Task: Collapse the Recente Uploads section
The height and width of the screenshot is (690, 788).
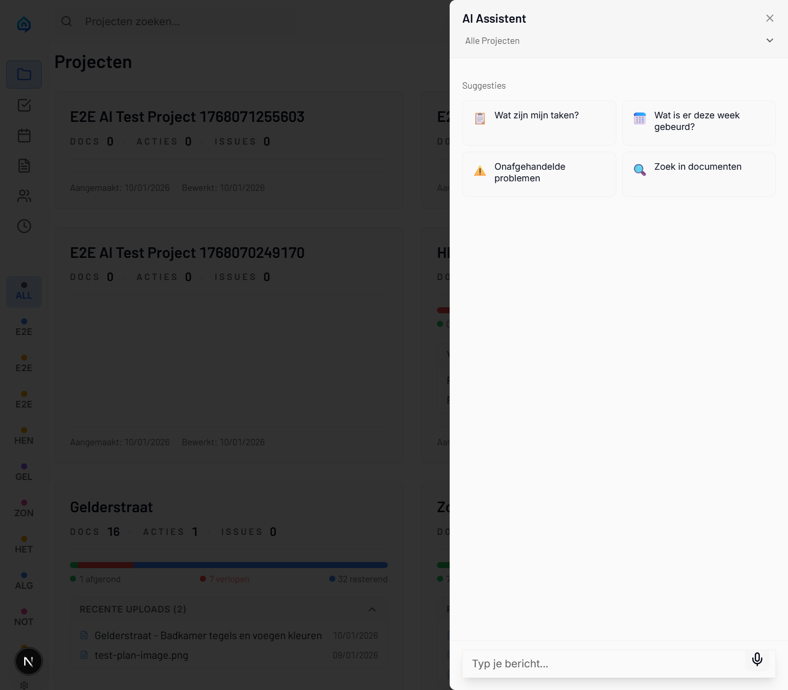Action: (x=372, y=609)
